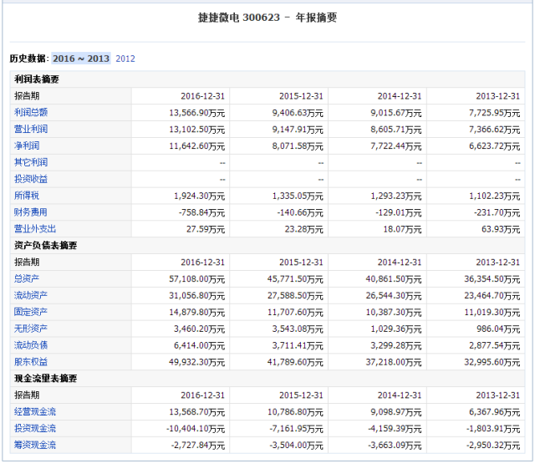Click the 13,102.50万元 operating profit value
535x464 pixels.
pos(197,130)
